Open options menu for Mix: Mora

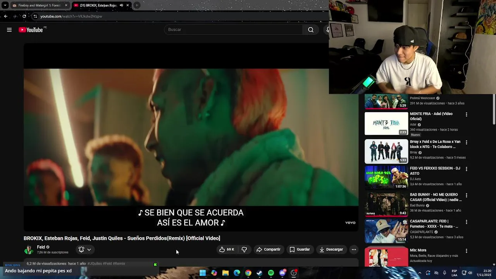(466, 251)
